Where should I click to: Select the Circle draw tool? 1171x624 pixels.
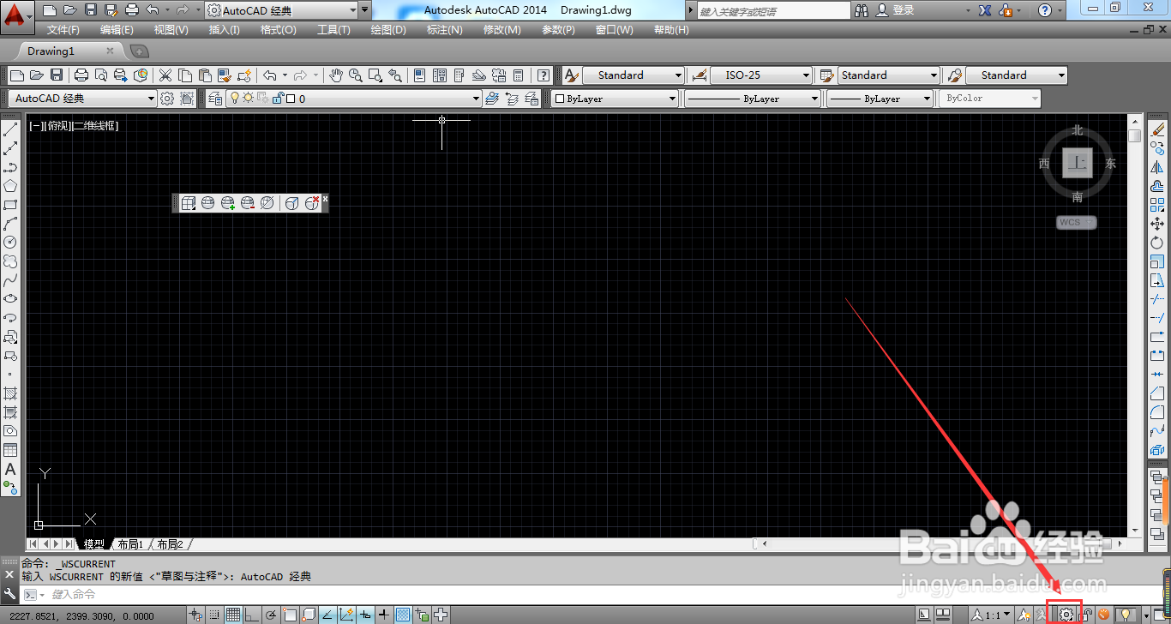point(10,243)
